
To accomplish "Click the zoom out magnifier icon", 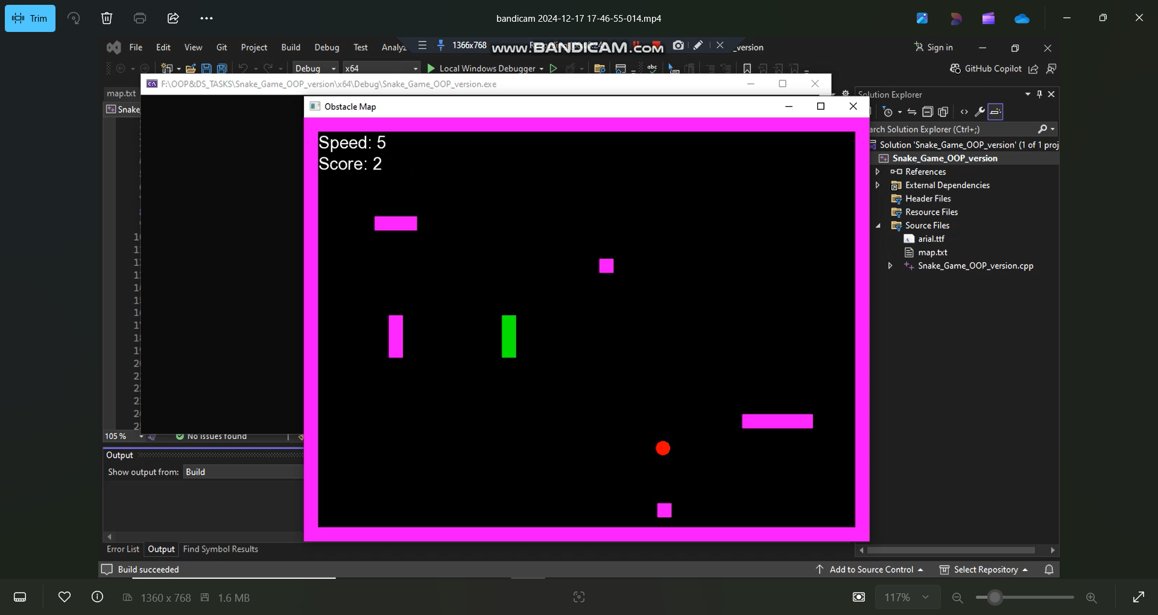I will 957,598.
